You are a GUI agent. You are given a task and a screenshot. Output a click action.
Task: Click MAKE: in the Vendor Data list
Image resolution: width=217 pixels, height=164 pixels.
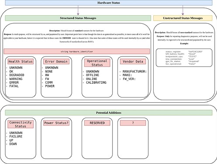point(127,75)
